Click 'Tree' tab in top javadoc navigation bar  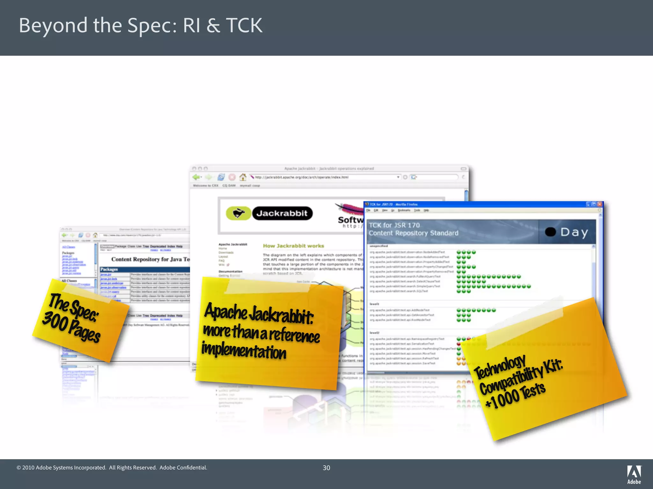pyautogui.click(x=146, y=246)
